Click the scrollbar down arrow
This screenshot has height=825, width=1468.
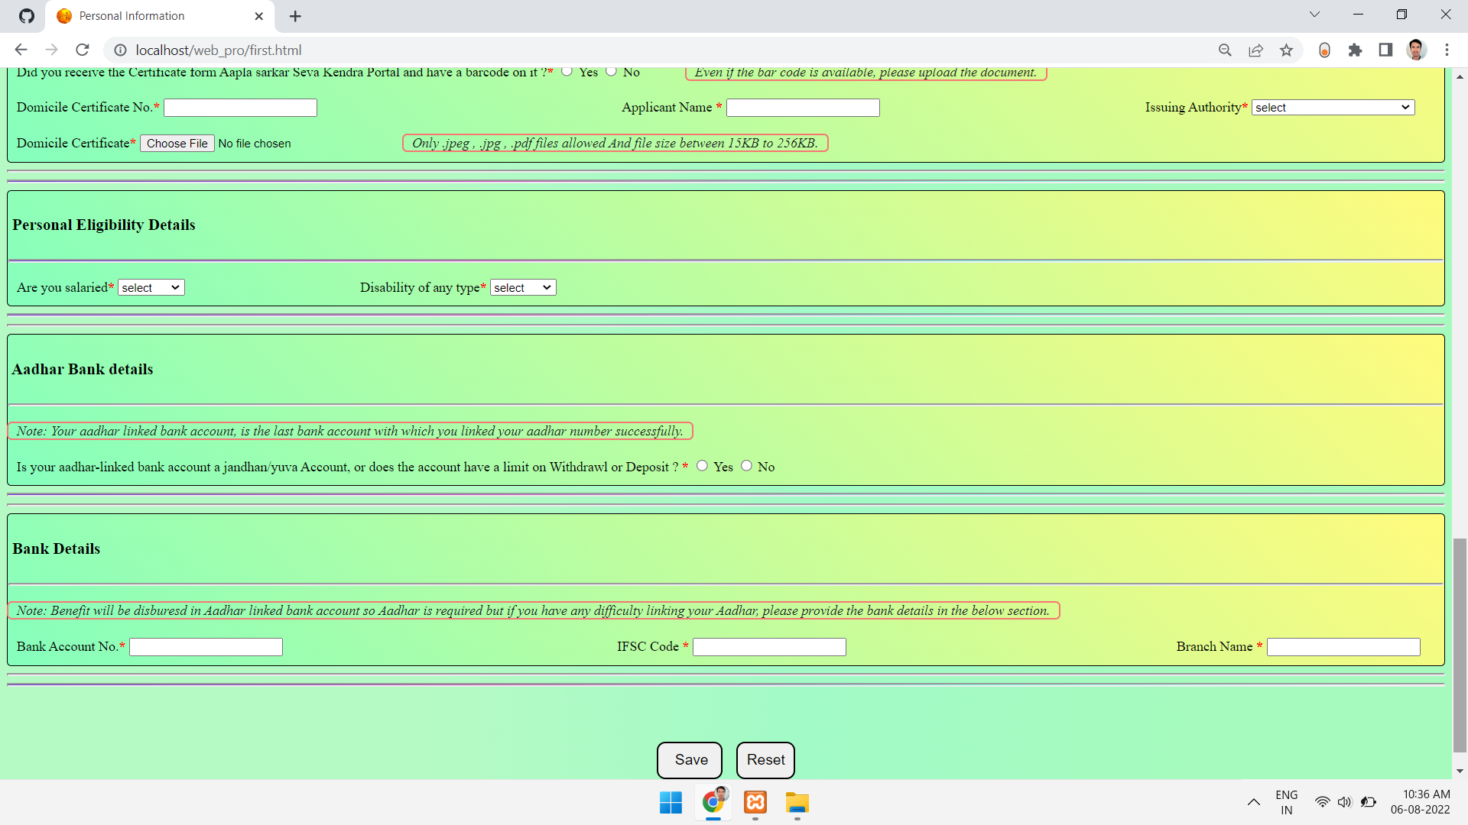click(1460, 772)
